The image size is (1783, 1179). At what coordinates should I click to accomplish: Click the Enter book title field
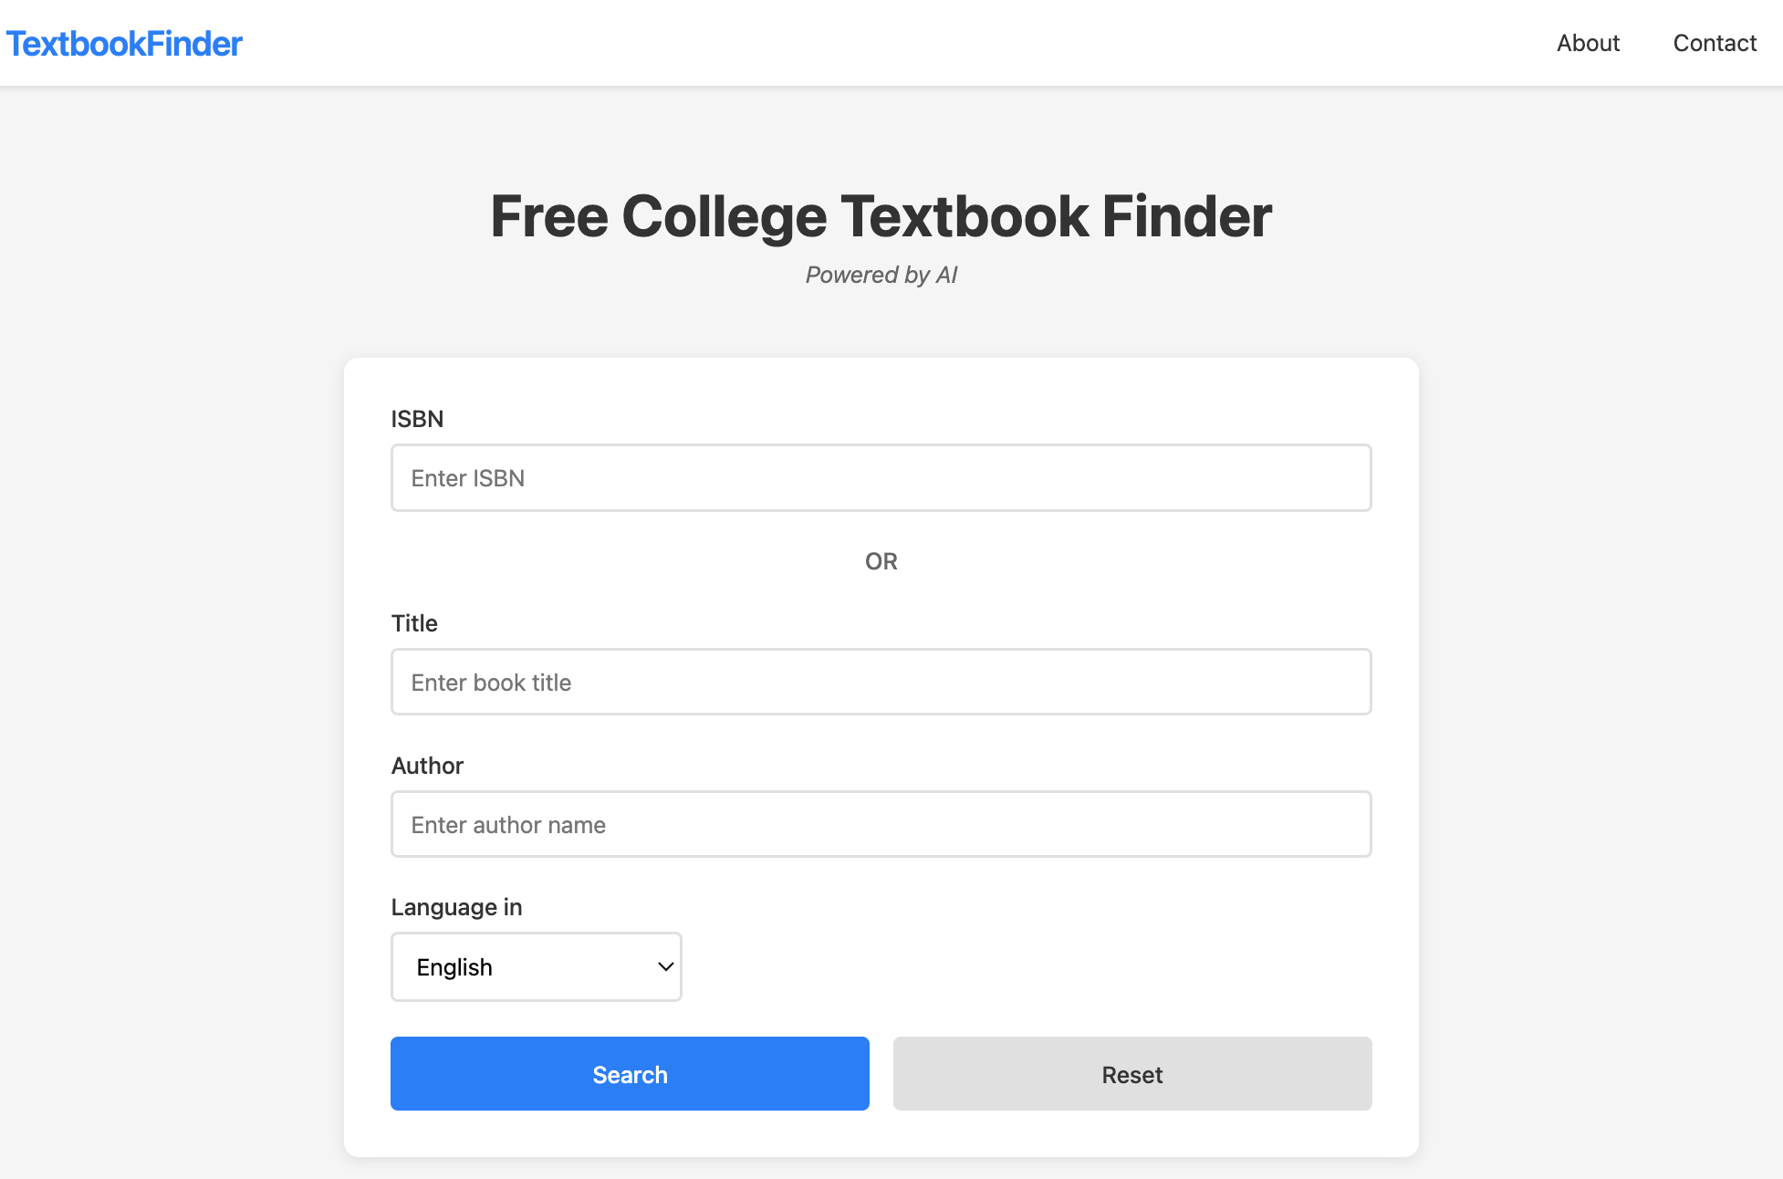(881, 682)
